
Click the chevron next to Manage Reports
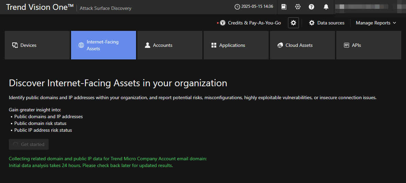pyautogui.click(x=394, y=23)
